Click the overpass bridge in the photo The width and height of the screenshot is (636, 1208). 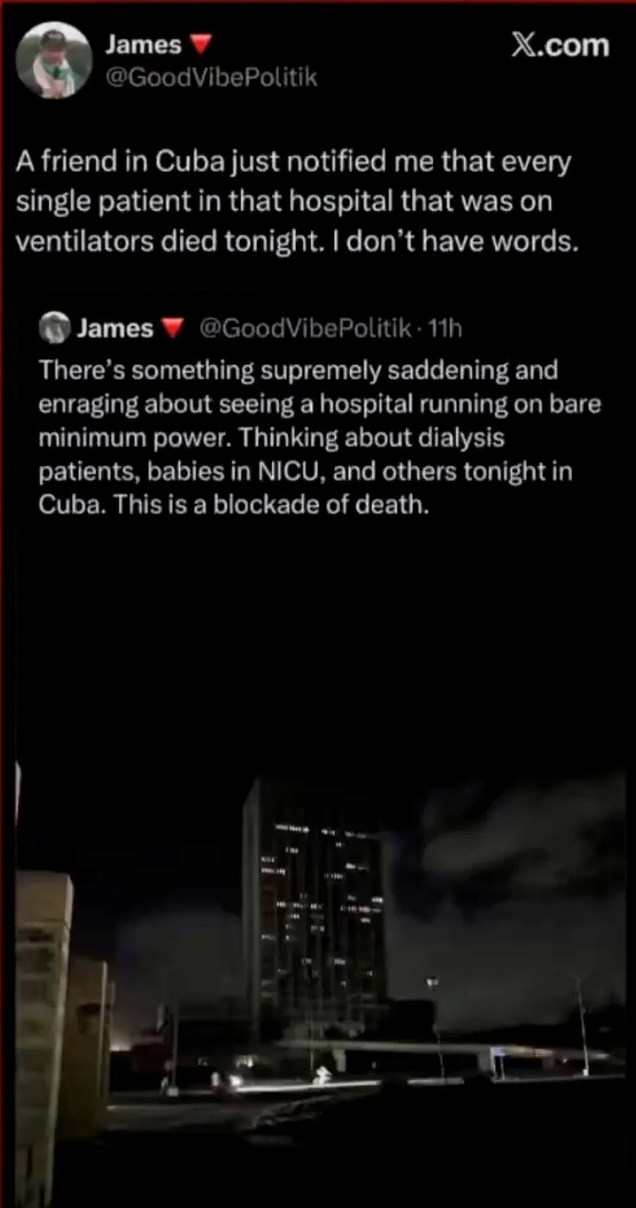(x=441, y=1051)
